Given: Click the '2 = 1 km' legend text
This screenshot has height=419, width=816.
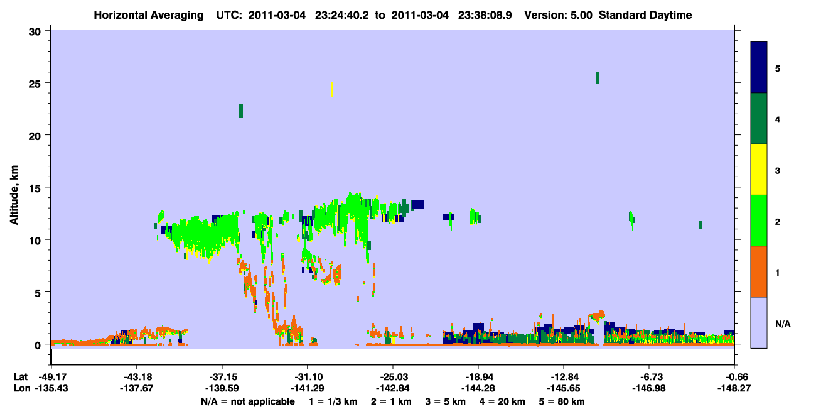Looking at the screenshot, I should (x=391, y=401).
